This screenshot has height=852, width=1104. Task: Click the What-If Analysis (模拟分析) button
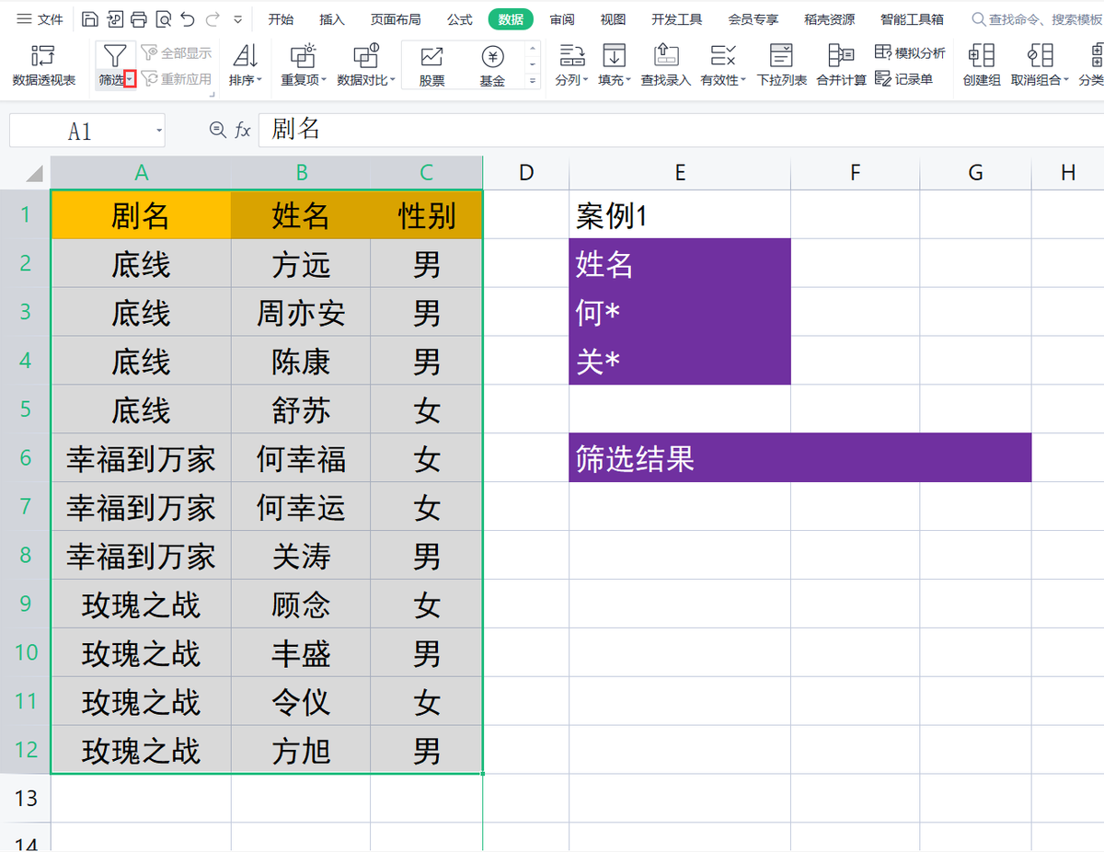[910, 52]
